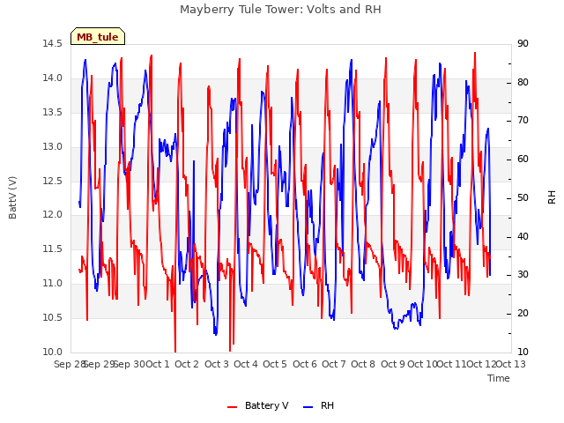564x423 pixels.
Task: Click the 80 RH tick label
Action: (523, 82)
